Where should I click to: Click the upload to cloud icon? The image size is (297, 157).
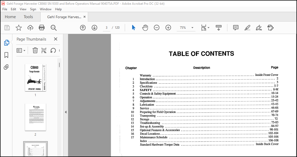tap(30, 28)
